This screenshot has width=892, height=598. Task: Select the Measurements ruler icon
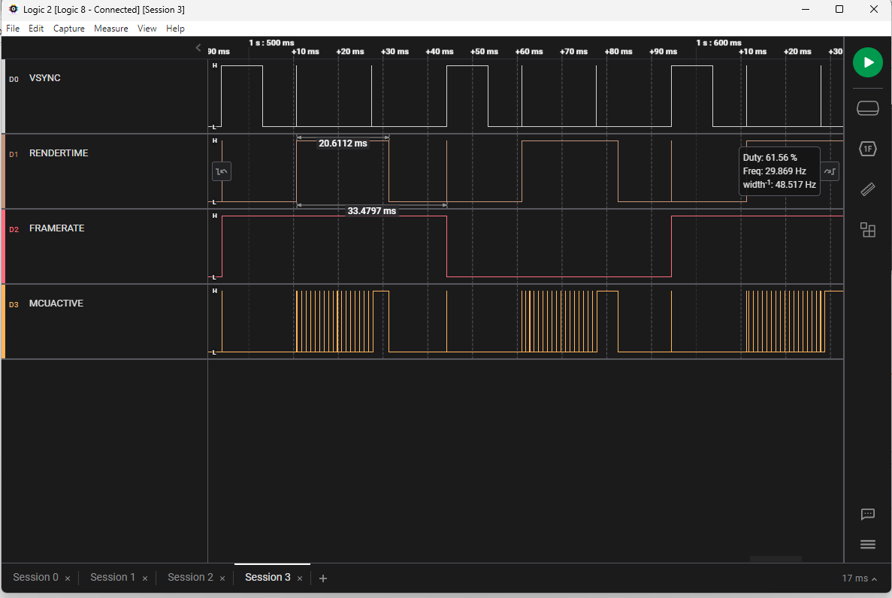point(867,189)
